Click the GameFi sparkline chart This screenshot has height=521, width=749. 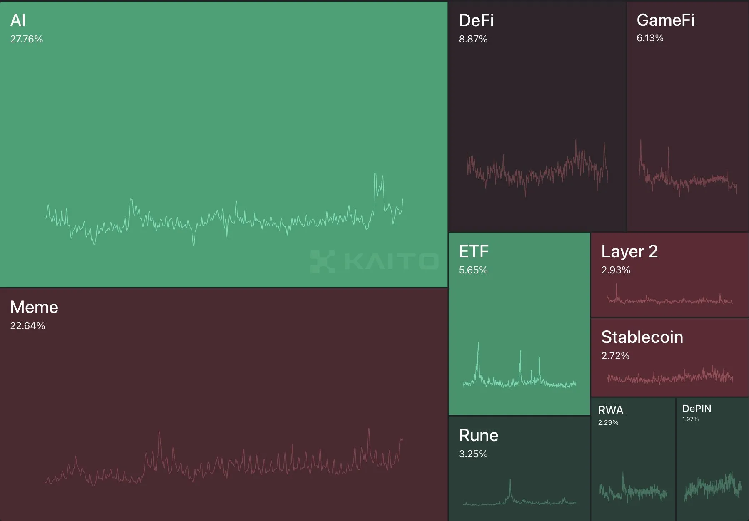(x=688, y=169)
